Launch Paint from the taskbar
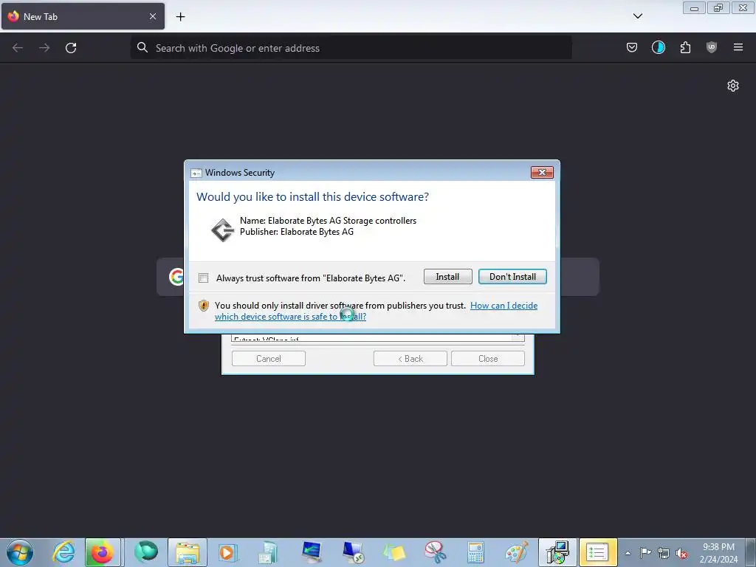Viewport: 756px width, 567px height. 516,552
